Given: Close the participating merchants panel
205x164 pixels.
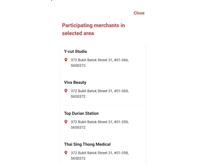Looking at the screenshot, I should click(x=139, y=13).
